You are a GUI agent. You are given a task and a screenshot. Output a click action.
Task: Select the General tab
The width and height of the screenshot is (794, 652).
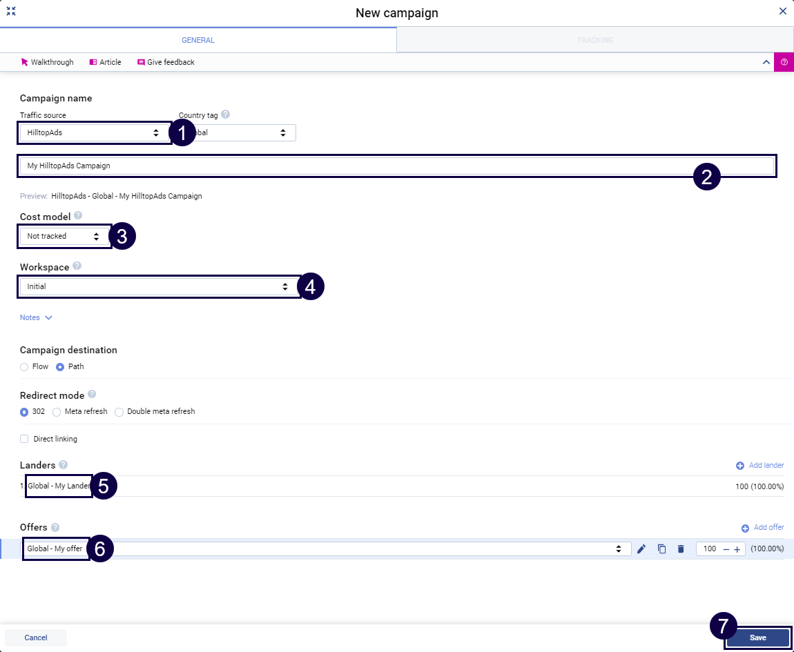point(198,40)
